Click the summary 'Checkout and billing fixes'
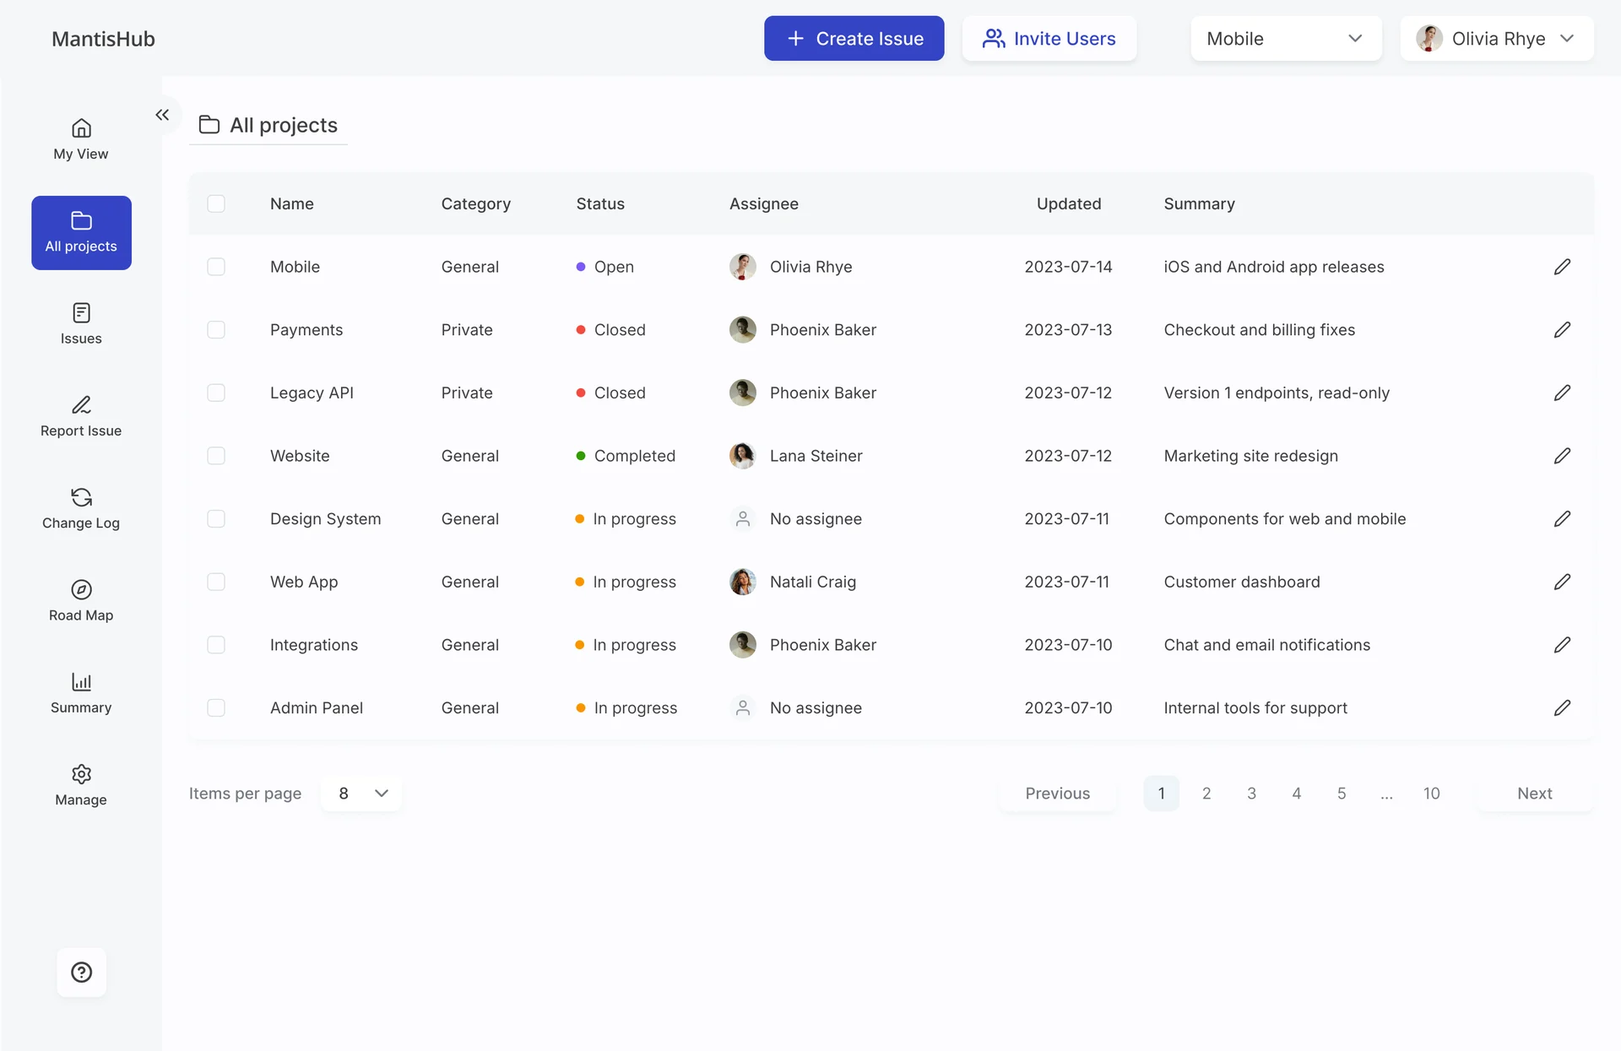1621x1051 pixels. (1259, 330)
